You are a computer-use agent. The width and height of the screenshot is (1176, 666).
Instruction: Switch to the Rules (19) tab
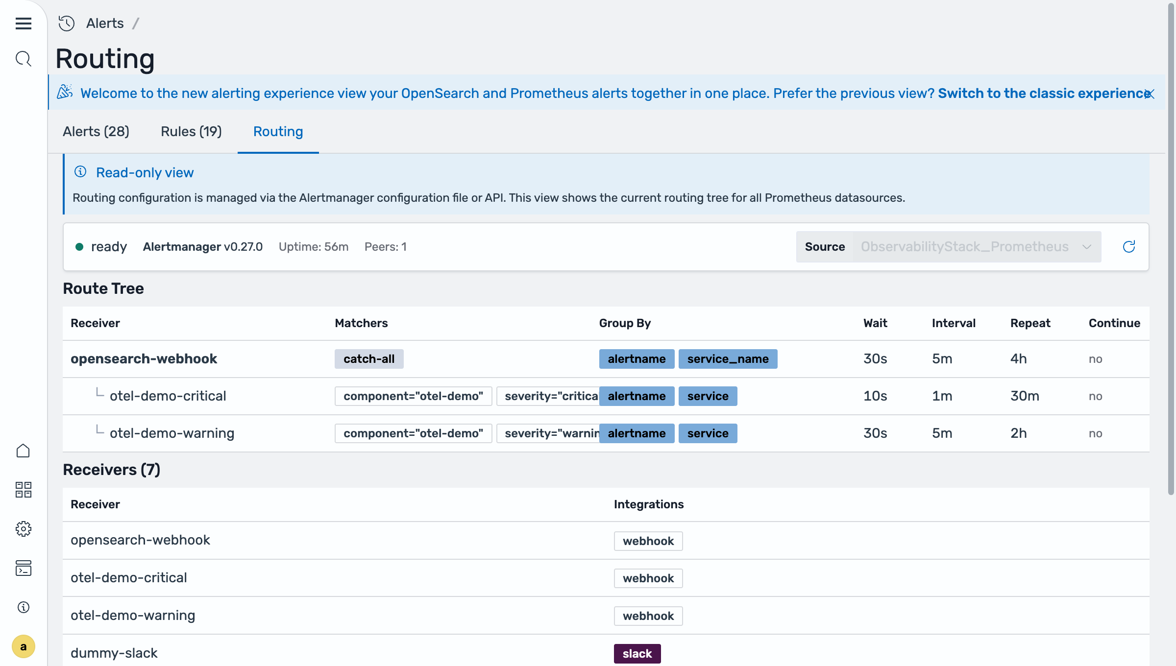(191, 131)
